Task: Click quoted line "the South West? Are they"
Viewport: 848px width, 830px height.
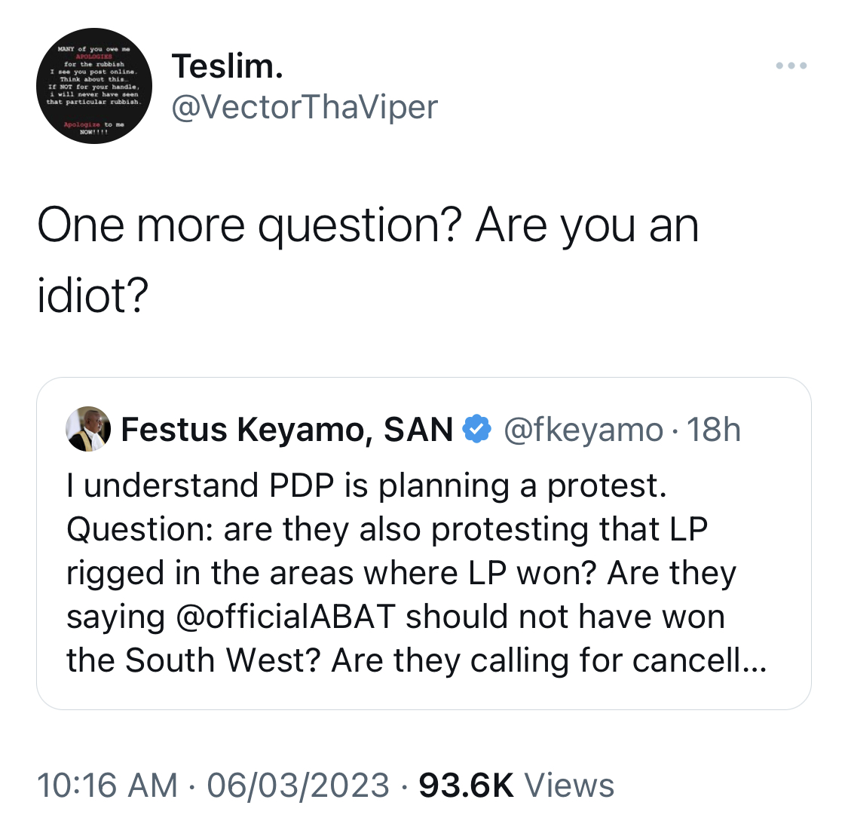Action: [263, 660]
